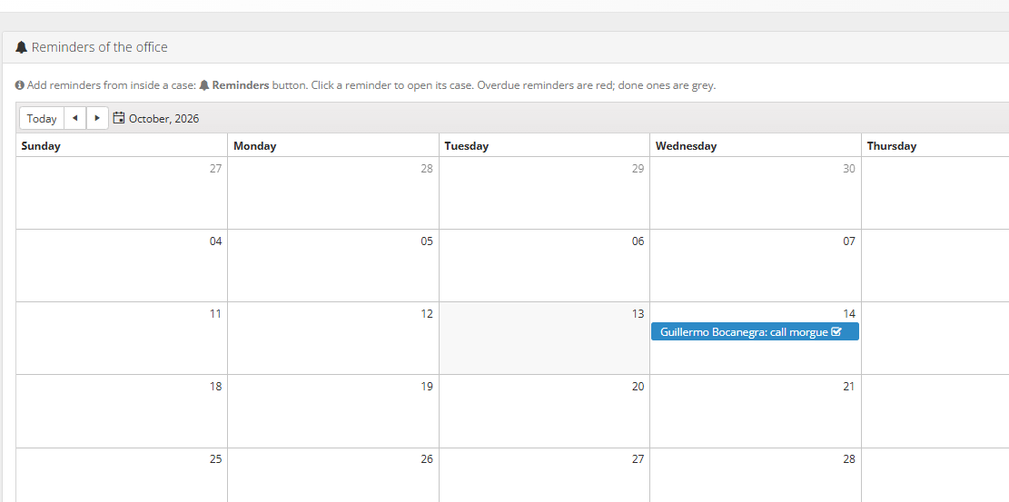
Task: Click day number 28 in last row
Action: pos(849,458)
